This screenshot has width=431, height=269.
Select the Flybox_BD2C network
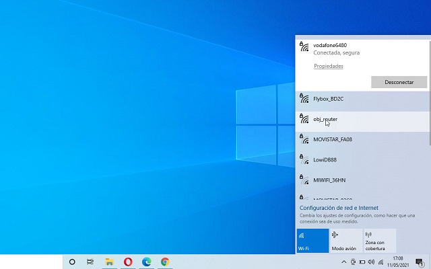tap(362, 102)
